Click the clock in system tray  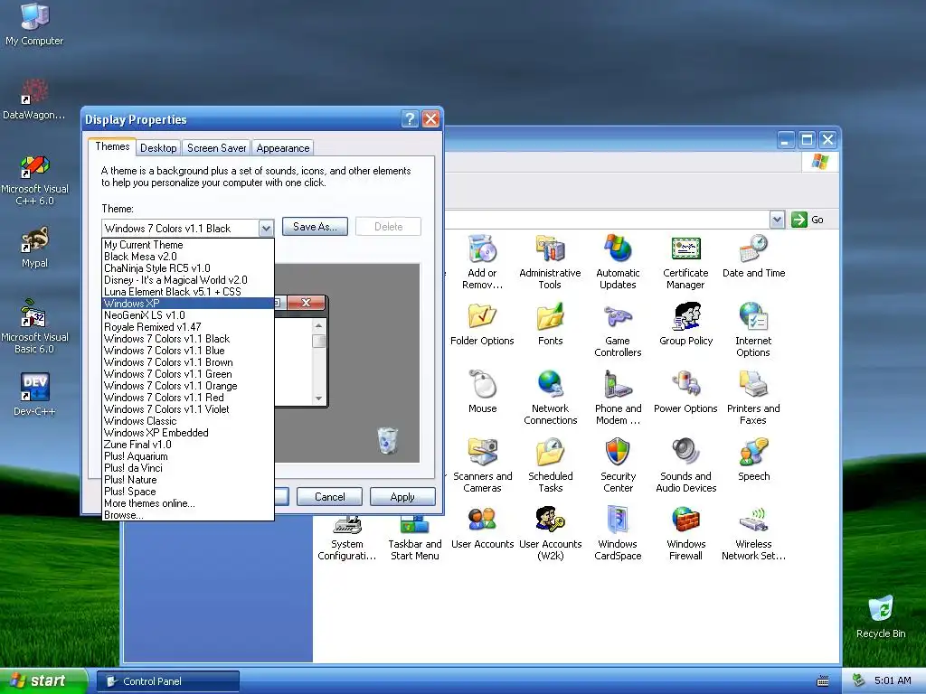click(893, 680)
